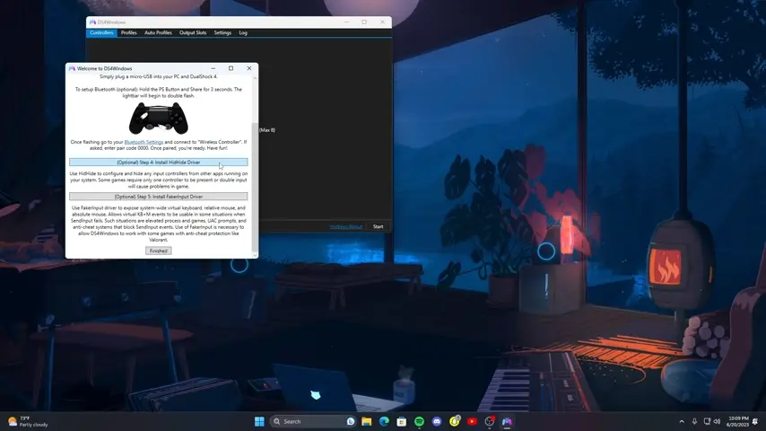Launch Microsoft Edge from taskbar
Image resolution: width=766 pixels, height=431 pixels.
384,422
